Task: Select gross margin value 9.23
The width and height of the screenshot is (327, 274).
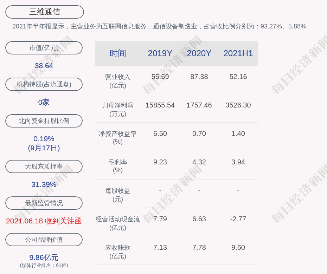Action: (160, 162)
